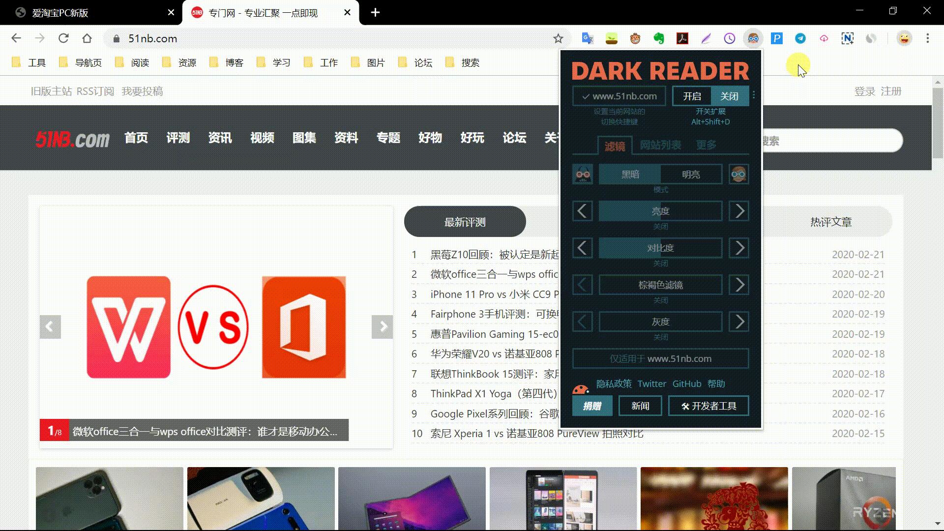Go to next slide in carousel
This screenshot has height=531, width=944.
click(382, 327)
